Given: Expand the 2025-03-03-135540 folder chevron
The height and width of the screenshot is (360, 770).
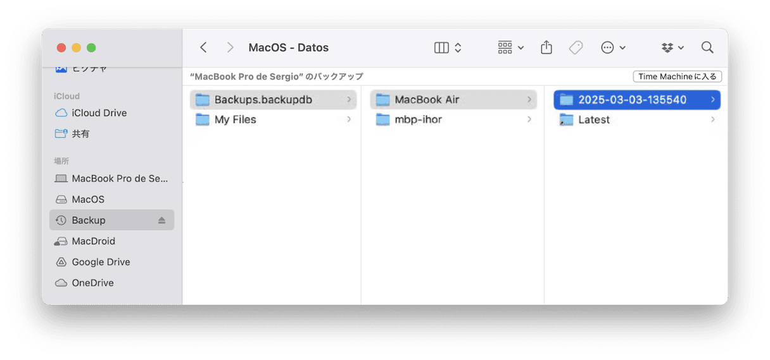Looking at the screenshot, I should pyautogui.click(x=712, y=100).
